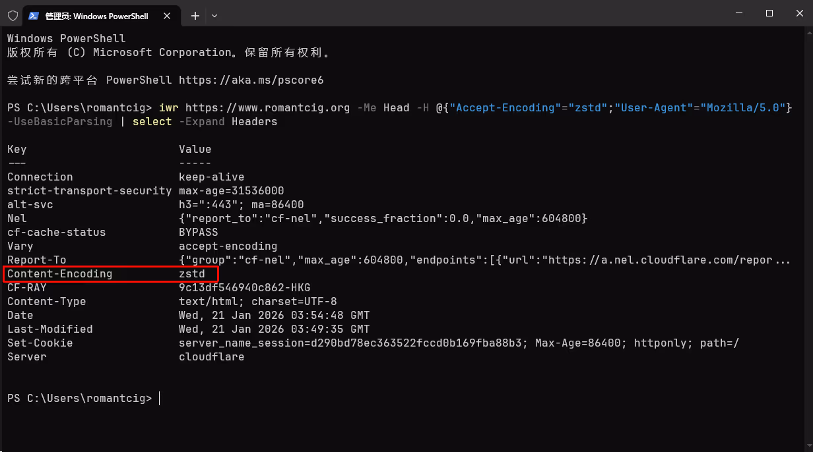813x452 pixels.
Task: Maximize the terminal window
Action: coord(769,14)
